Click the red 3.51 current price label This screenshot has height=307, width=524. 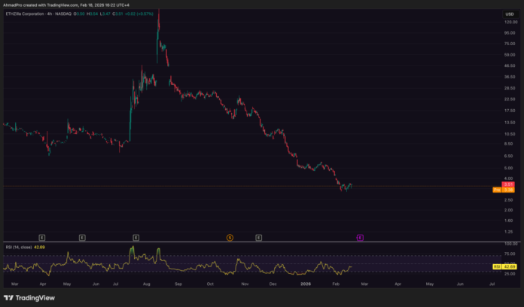pyautogui.click(x=508, y=185)
